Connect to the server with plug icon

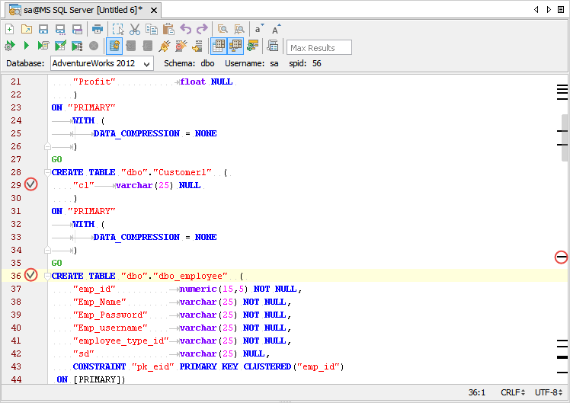pyautogui.click(x=165, y=46)
